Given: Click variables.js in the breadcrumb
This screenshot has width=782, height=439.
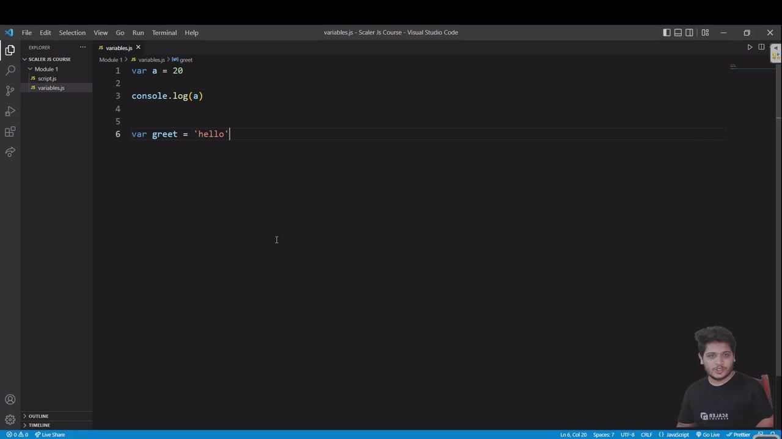Looking at the screenshot, I should [x=152, y=60].
